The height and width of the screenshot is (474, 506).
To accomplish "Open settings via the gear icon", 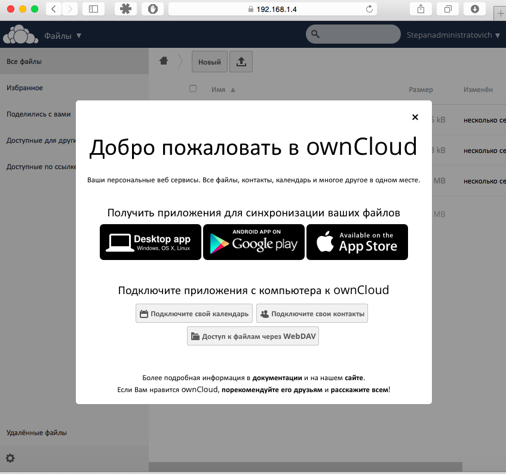I will 10,458.
